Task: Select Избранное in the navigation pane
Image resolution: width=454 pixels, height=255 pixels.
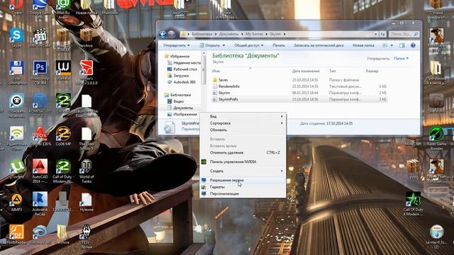Action: tap(179, 57)
